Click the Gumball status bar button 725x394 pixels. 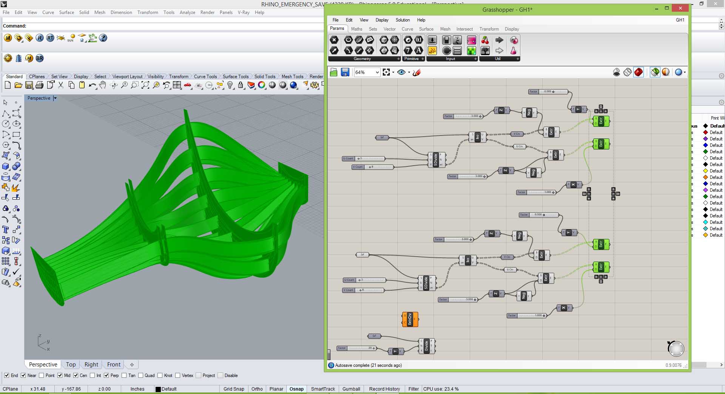click(x=351, y=389)
